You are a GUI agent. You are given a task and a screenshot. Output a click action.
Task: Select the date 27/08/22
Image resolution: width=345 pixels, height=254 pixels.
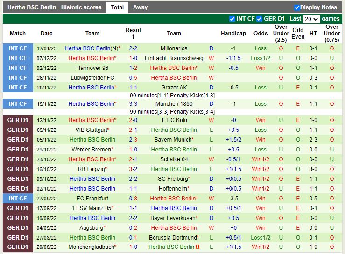coord(46,238)
